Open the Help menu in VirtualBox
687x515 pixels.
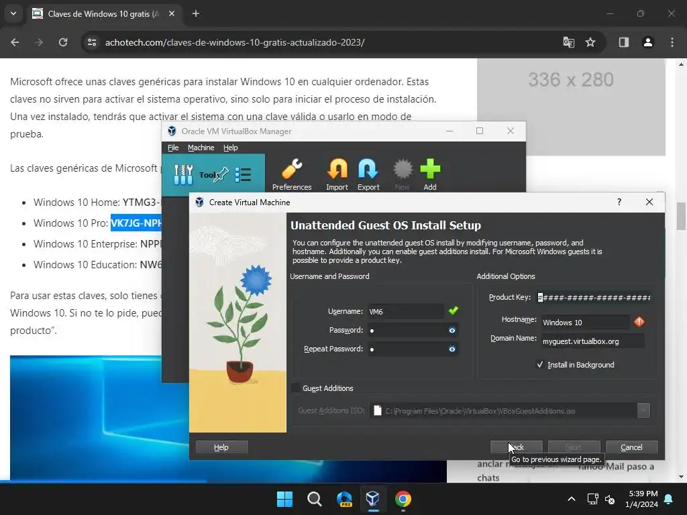click(x=231, y=148)
